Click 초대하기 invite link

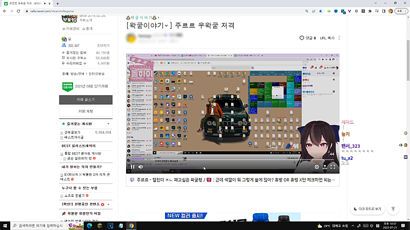click(103, 45)
